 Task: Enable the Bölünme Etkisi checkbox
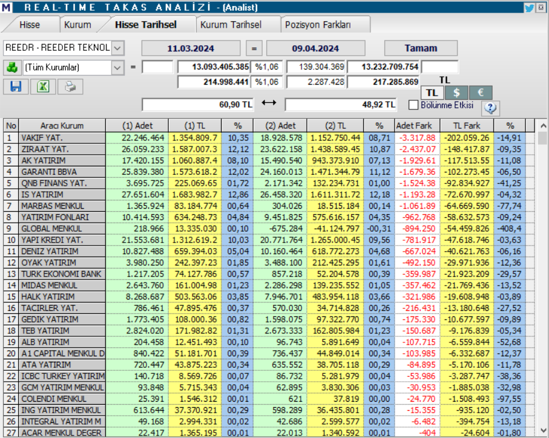415,103
